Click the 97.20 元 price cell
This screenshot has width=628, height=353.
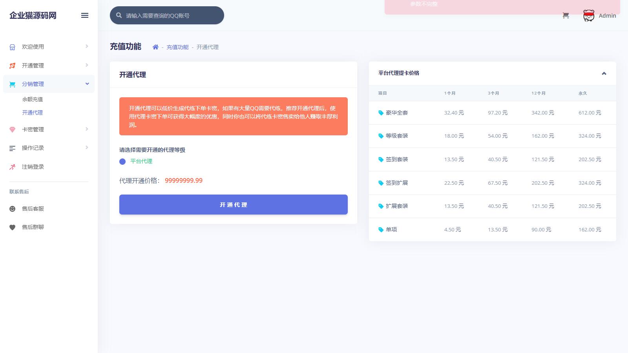coord(498,113)
